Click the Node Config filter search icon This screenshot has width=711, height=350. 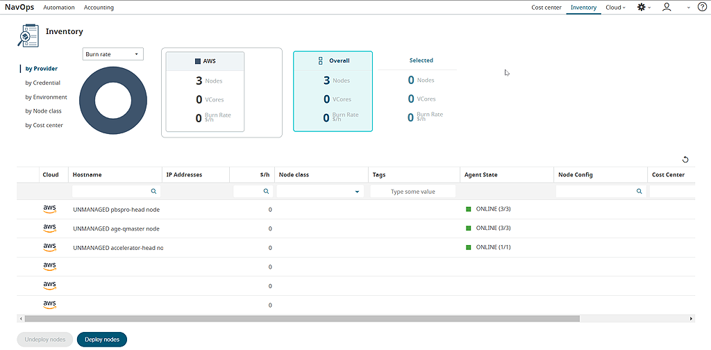(639, 191)
